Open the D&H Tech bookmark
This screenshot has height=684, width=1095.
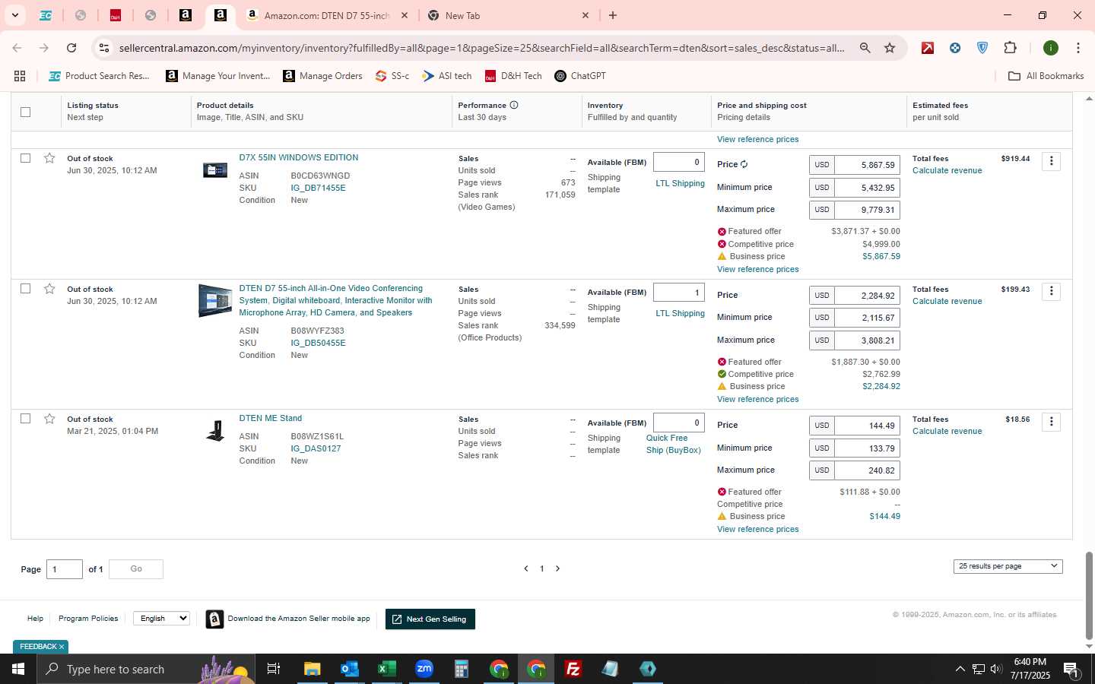[513, 76]
